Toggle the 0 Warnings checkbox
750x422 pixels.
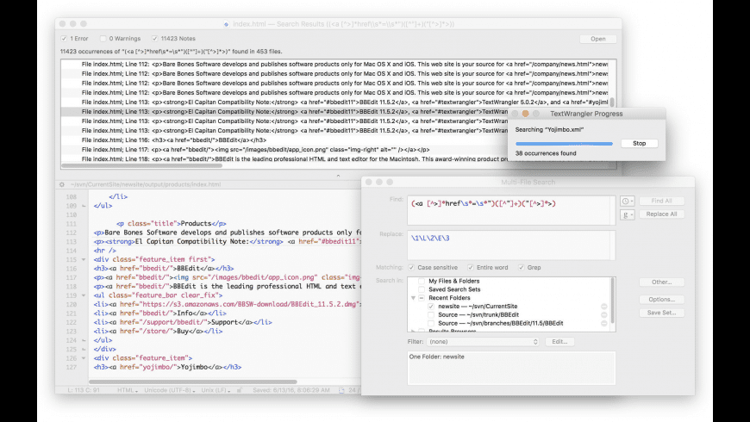pos(103,39)
